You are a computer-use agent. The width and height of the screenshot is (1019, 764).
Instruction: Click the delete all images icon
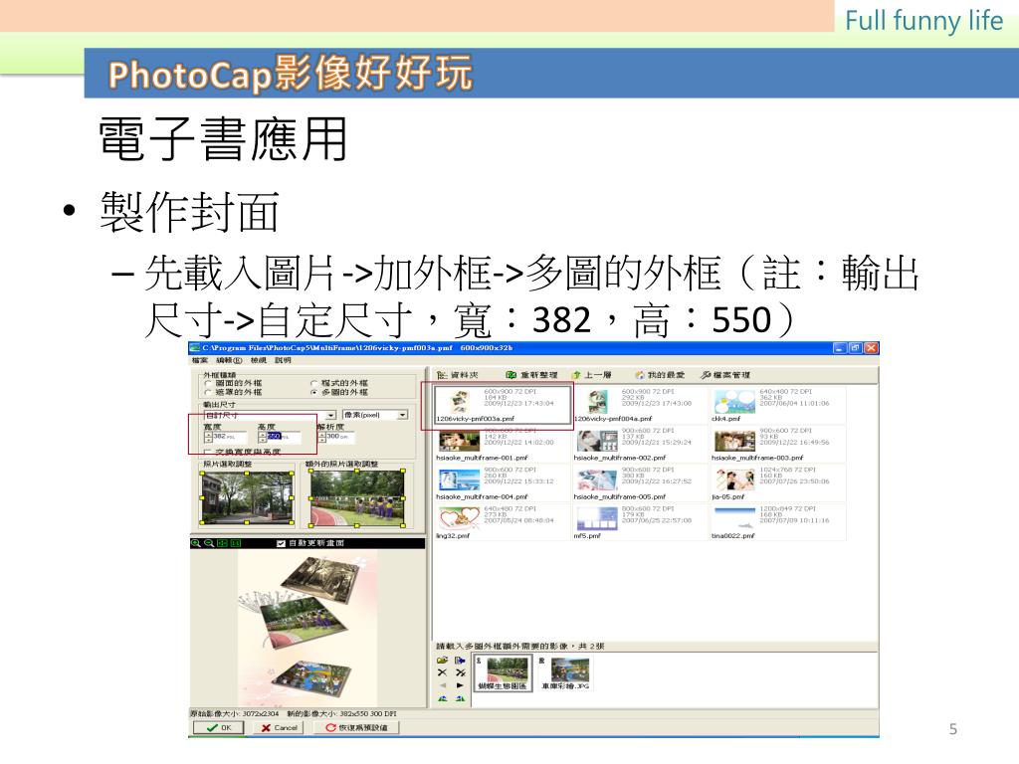(x=460, y=672)
